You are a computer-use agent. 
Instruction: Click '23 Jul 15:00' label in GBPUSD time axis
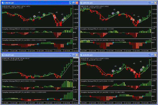point(136,51)
